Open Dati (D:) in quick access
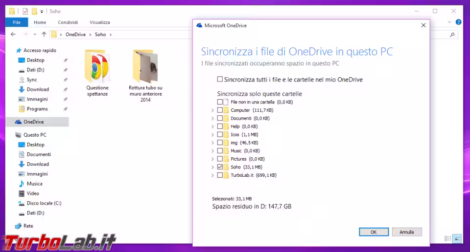 click(x=35, y=70)
